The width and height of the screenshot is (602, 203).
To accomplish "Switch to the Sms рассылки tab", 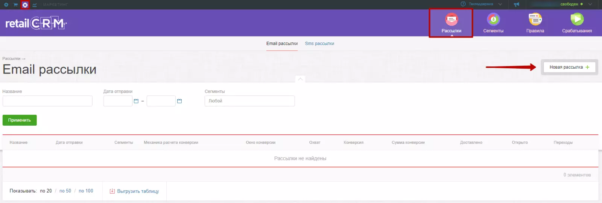I will point(319,44).
